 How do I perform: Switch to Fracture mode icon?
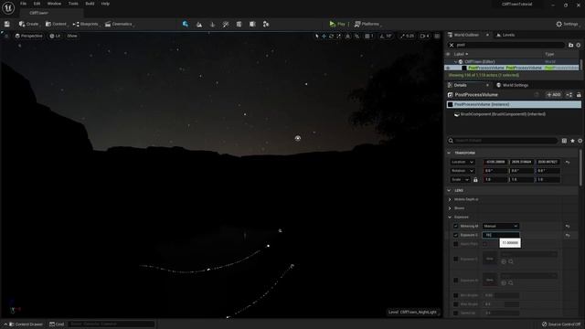coord(252,25)
